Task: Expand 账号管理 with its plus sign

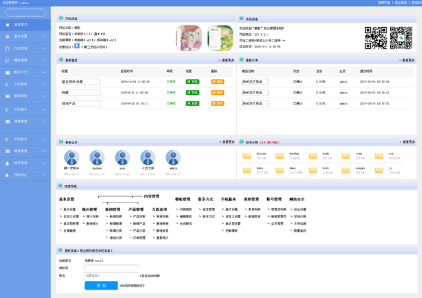Action: pyautogui.click(x=44, y=163)
